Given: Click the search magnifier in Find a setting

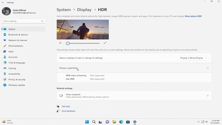Looking at the screenshot, I should coord(42,21).
